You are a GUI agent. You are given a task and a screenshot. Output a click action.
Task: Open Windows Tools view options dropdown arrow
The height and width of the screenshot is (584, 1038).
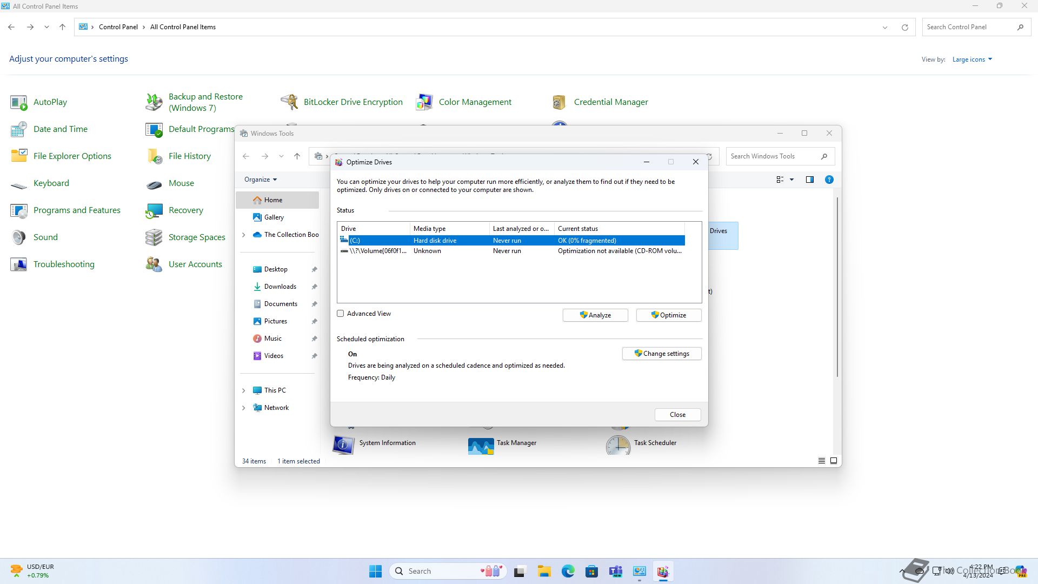pos(791,180)
